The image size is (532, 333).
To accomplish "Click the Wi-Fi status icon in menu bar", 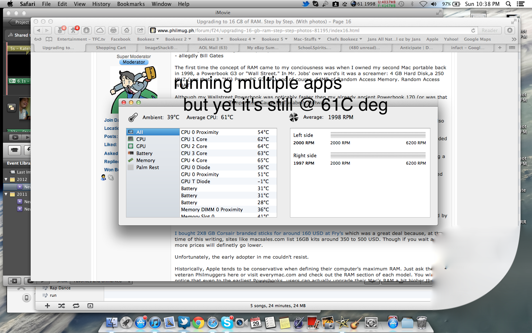I will point(423,4).
